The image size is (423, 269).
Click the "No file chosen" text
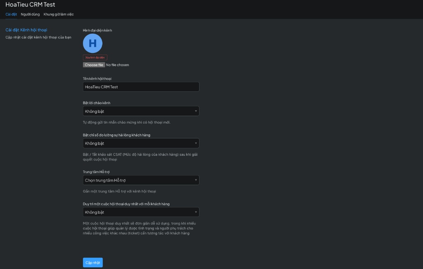tap(117, 65)
